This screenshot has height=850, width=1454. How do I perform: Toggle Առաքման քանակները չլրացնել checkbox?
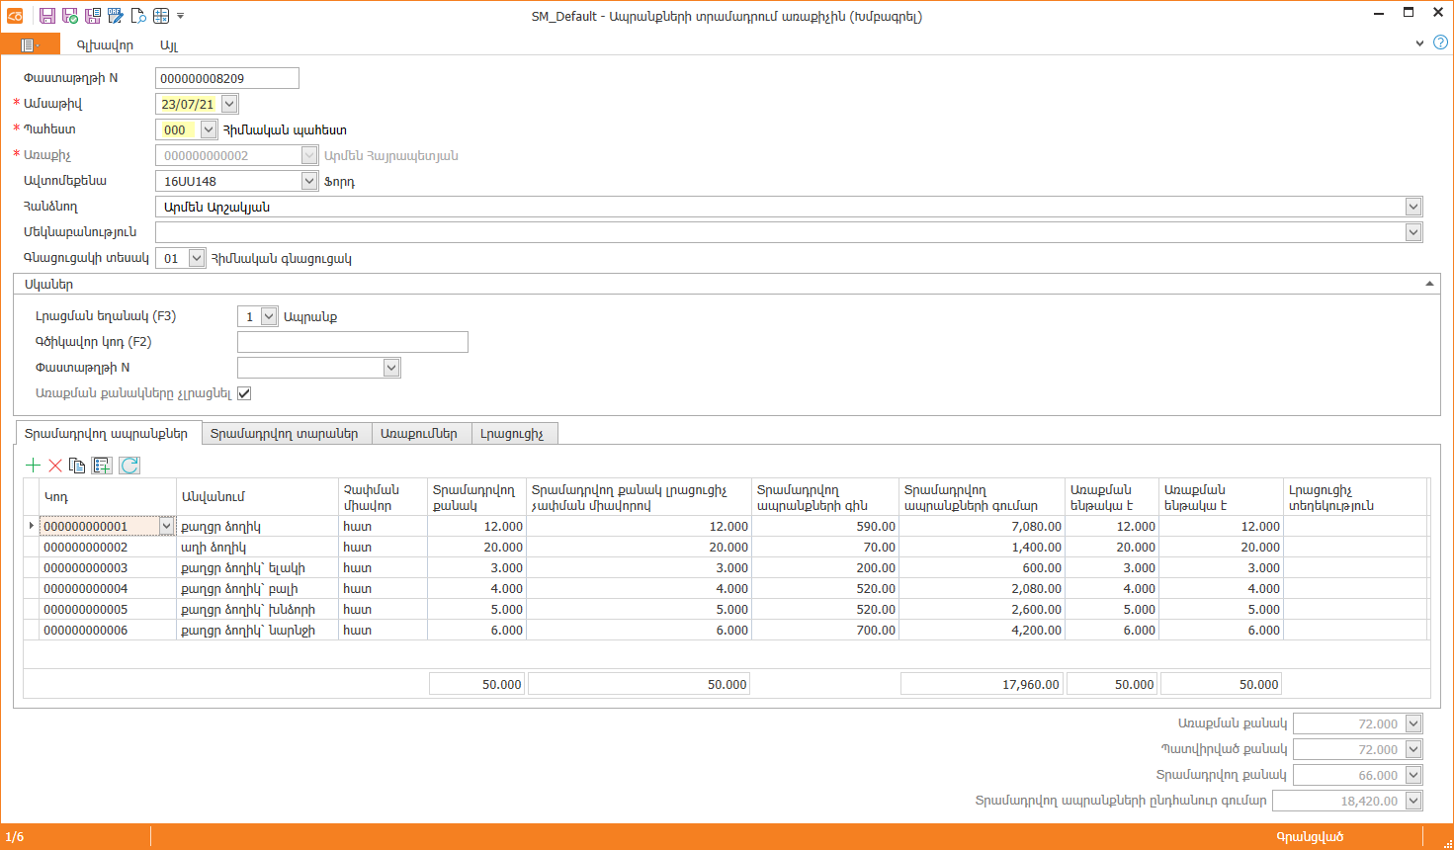tap(244, 393)
